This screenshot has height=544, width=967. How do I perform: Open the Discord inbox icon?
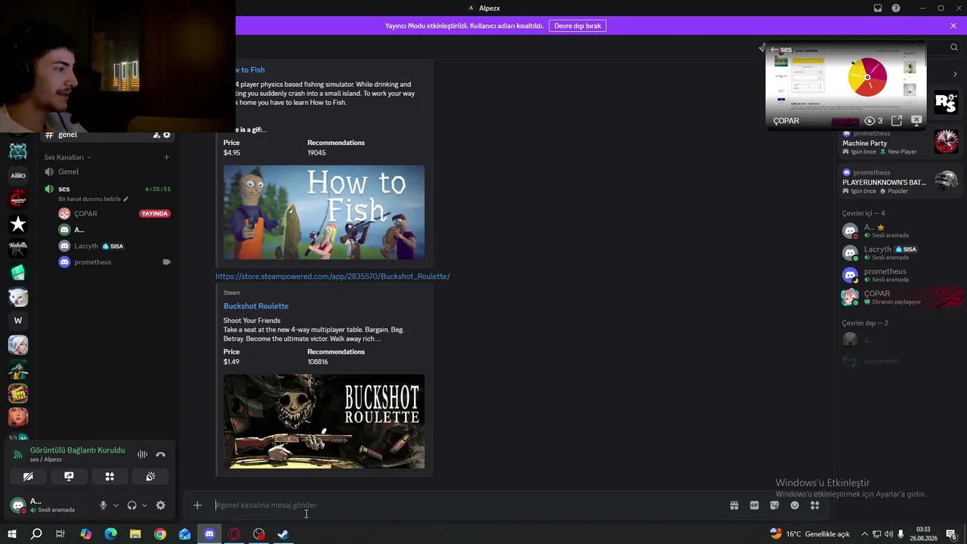tap(878, 8)
